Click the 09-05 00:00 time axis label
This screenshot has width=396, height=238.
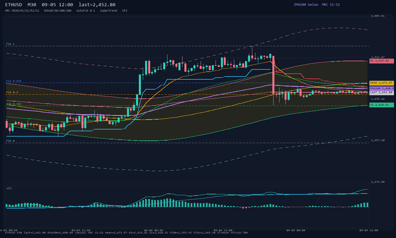point(296,230)
